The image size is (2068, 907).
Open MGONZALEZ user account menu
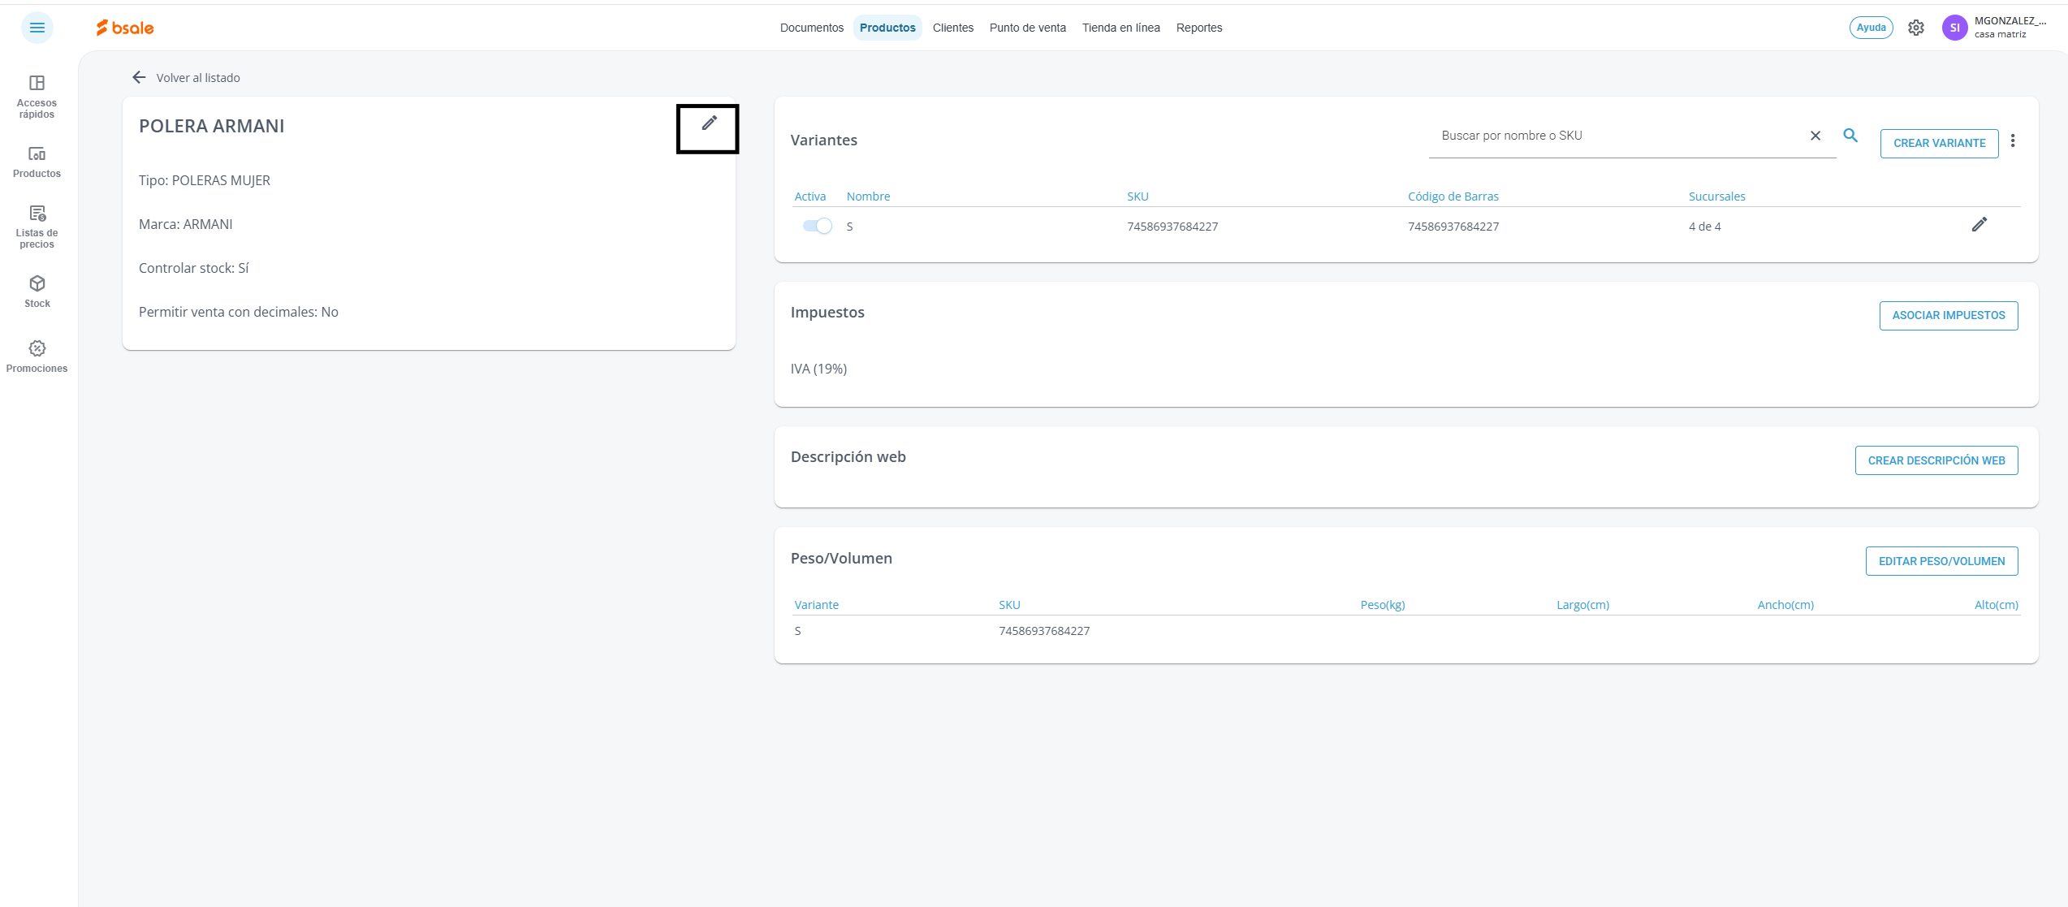[1994, 28]
